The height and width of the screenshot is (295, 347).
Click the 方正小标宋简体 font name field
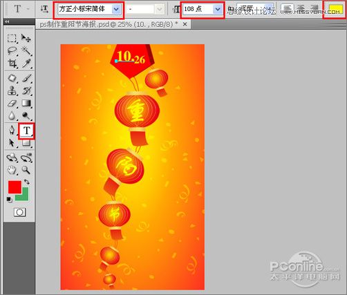coord(85,10)
